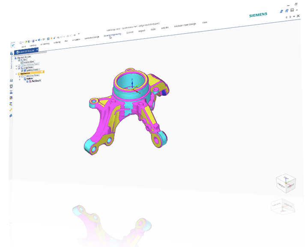Minimize the ribbon with the dash next to Help
308x247 pixels.
(x=297, y=10)
